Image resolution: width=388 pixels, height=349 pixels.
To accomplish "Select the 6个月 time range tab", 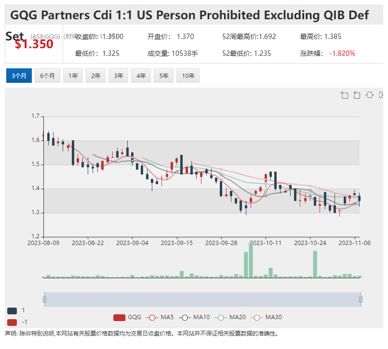I will coord(47,76).
